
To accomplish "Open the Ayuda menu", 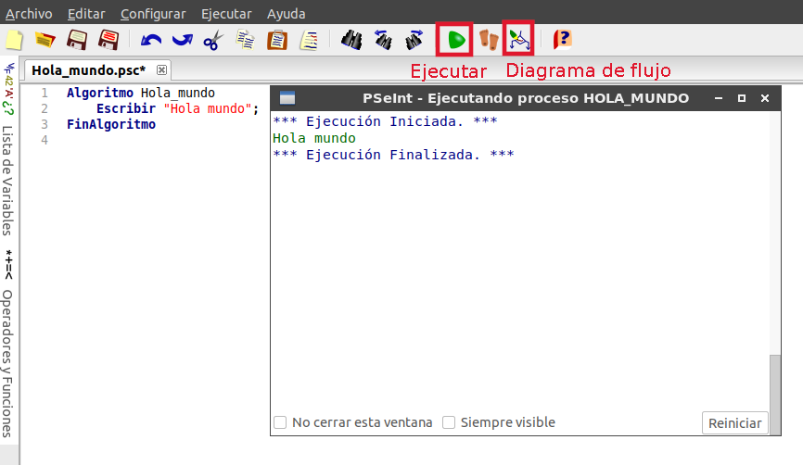I will pyautogui.click(x=287, y=14).
